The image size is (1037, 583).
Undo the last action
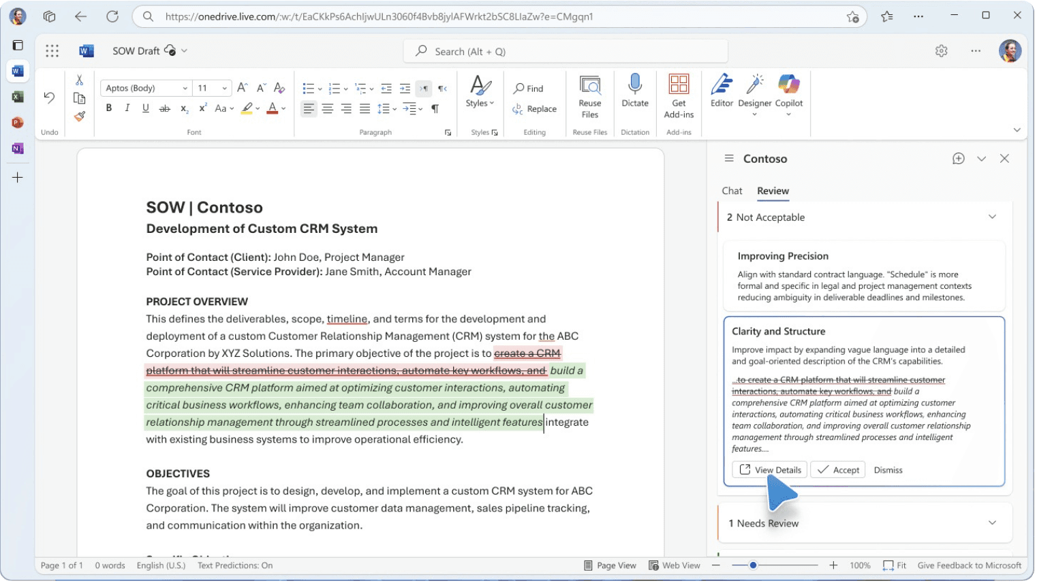coord(49,97)
